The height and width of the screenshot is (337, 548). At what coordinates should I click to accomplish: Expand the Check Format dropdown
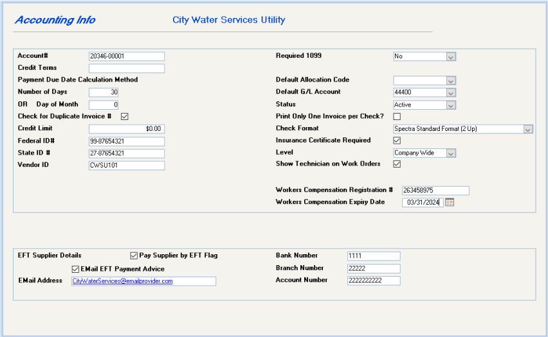[x=528, y=129]
